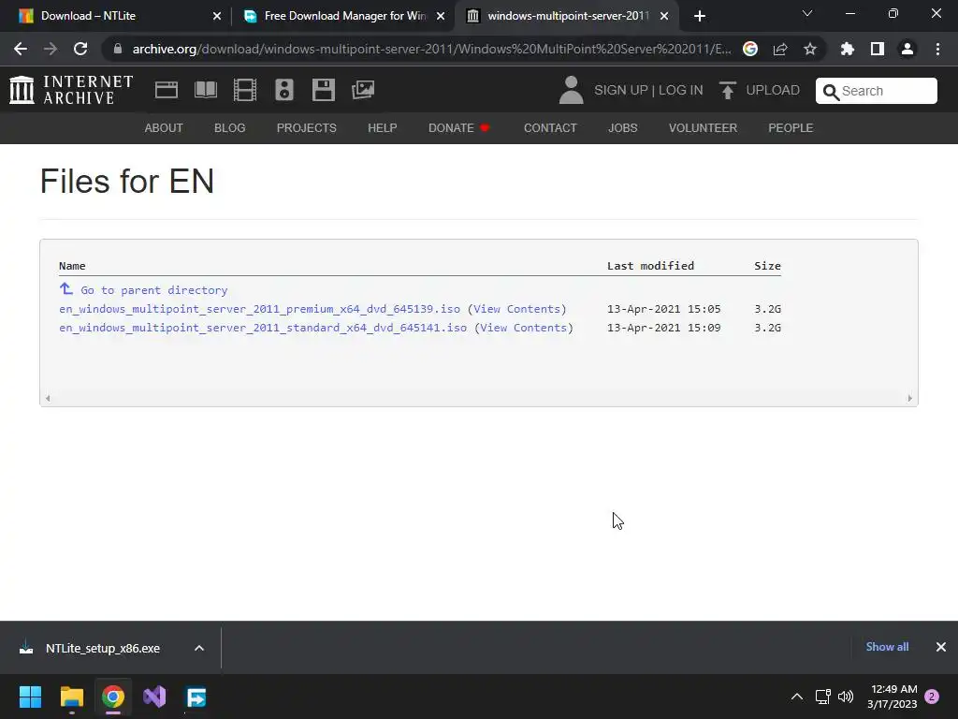This screenshot has width=958, height=719.
Task: Show hidden system tray icons
Action: click(x=797, y=697)
